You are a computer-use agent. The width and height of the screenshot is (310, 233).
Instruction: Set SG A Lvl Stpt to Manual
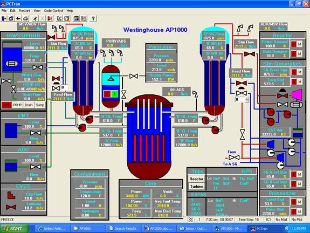click(x=300, y=174)
